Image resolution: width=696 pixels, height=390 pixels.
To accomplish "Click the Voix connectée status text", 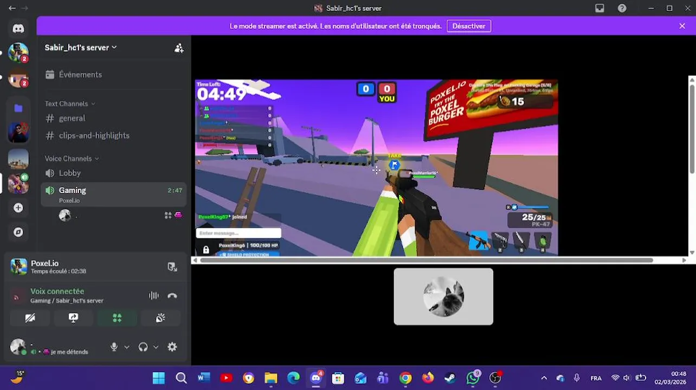I will (x=57, y=291).
